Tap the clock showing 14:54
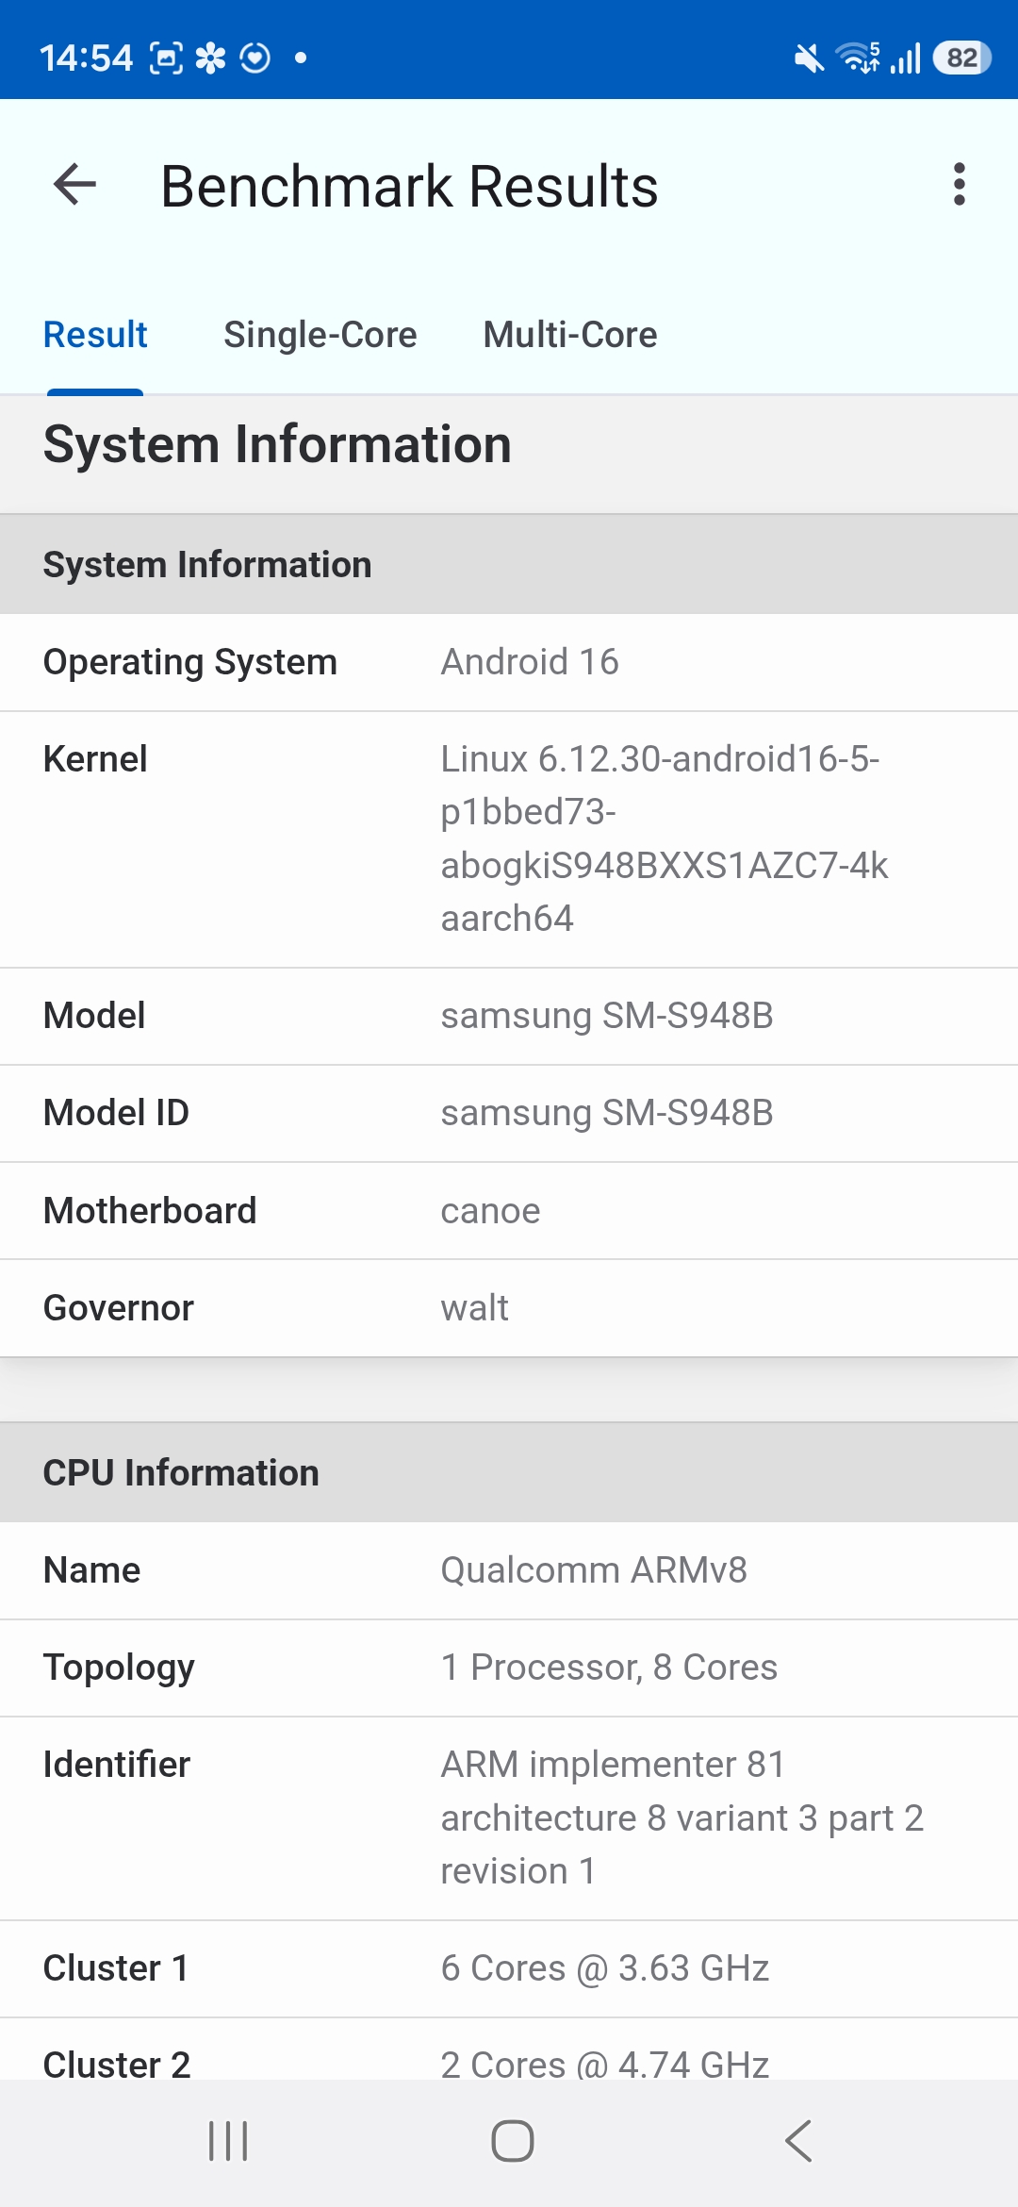The height and width of the screenshot is (2207, 1018). pos(86,58)
